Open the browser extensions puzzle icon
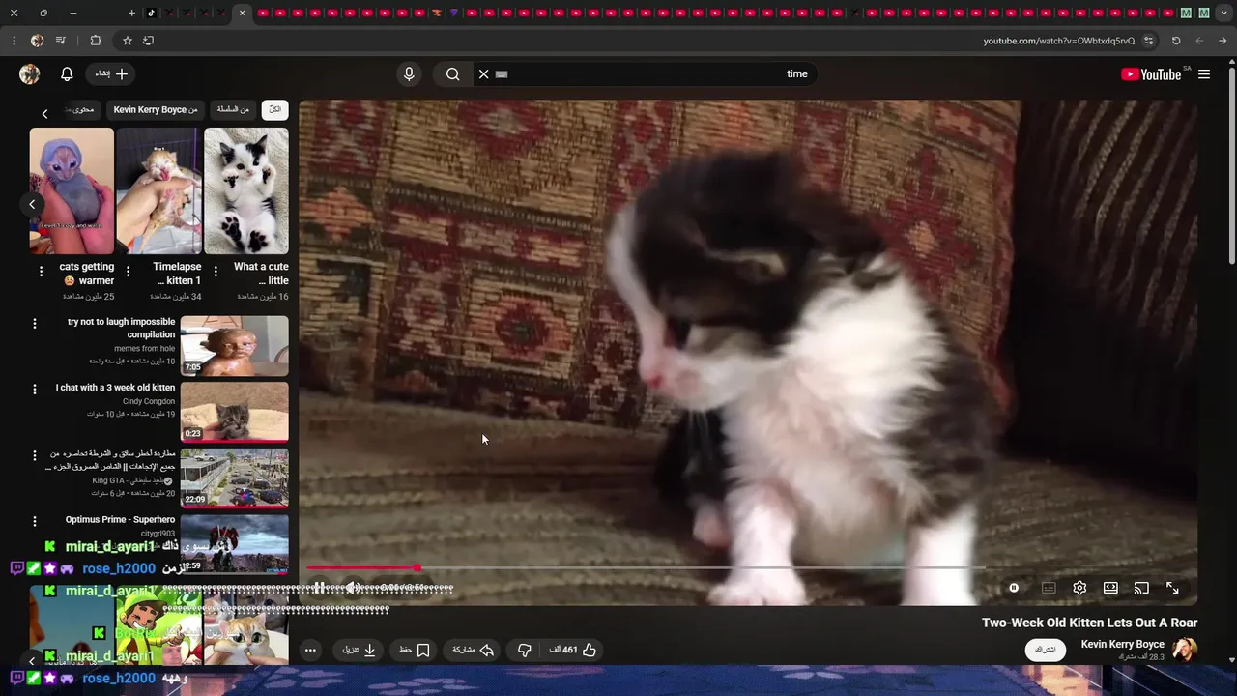Viewport: 1237px width, 696px height. tap(95, 41)
